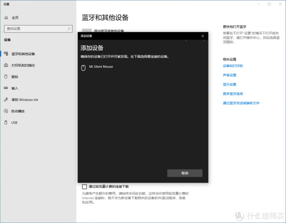Open the 声音设置 link
This screenshot has height=223, width=286.
tap(230, 75)
